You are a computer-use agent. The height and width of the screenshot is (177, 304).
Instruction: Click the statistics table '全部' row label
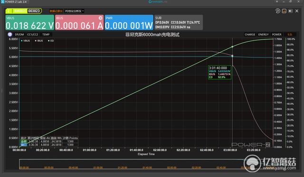pyautogui.click(x=24, y=141)
